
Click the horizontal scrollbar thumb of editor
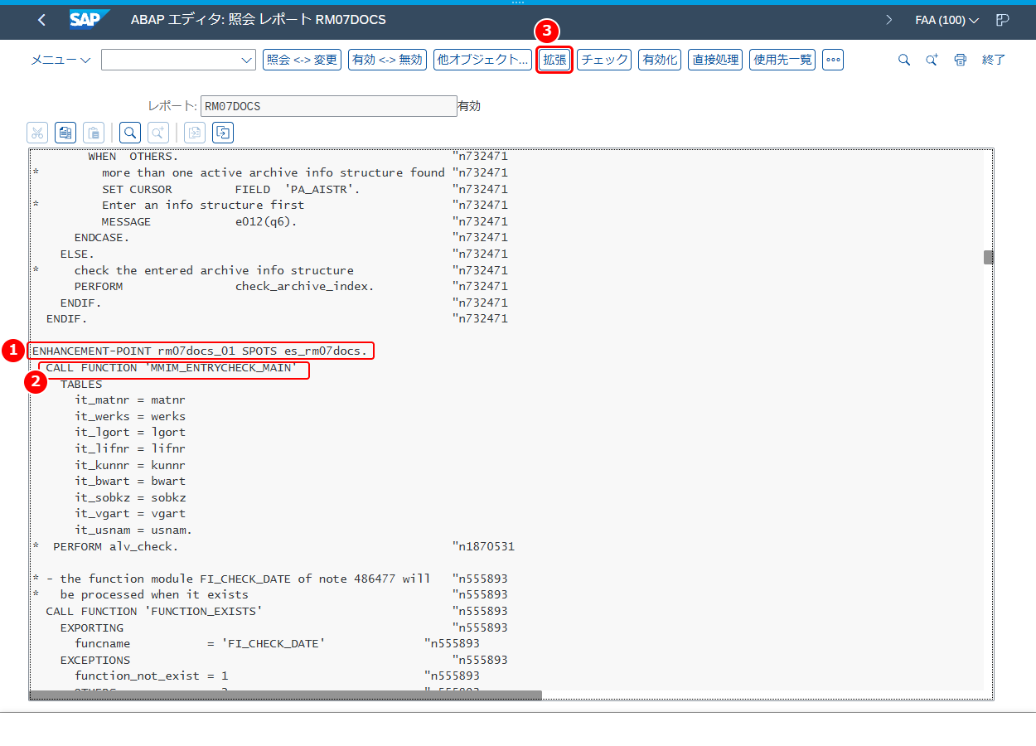pyautogui.click(x=285, y=695)
